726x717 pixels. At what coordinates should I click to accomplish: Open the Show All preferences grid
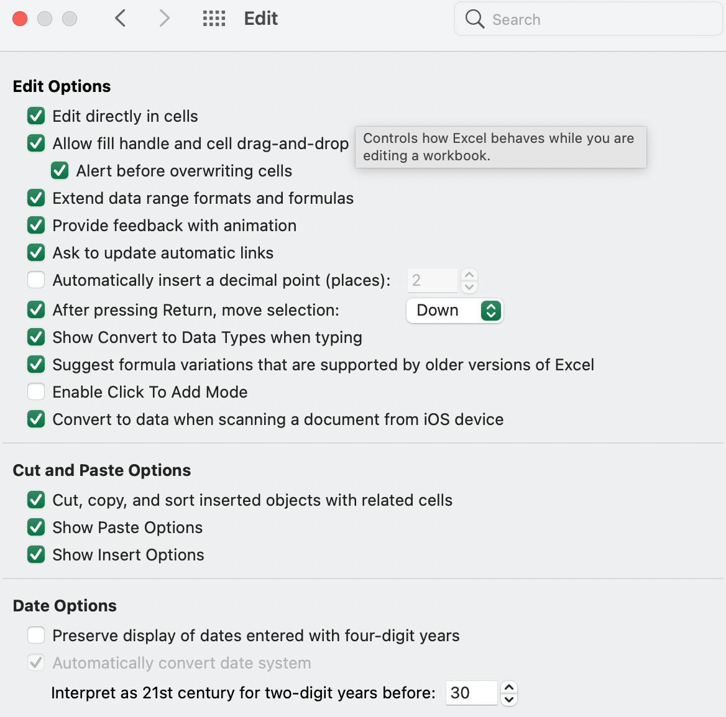tap(214, 19)
